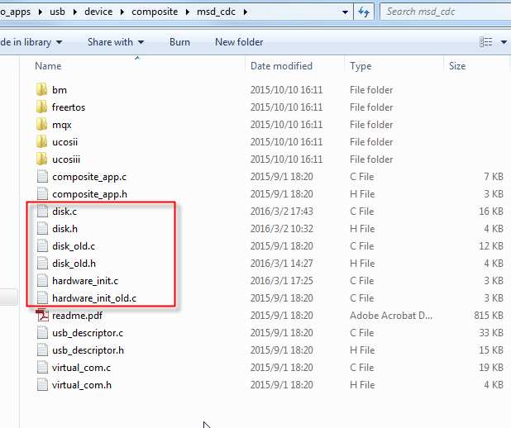Select the virtual_com.c file icon
Screen dimensions: 511x428
(x=42, y=368)
